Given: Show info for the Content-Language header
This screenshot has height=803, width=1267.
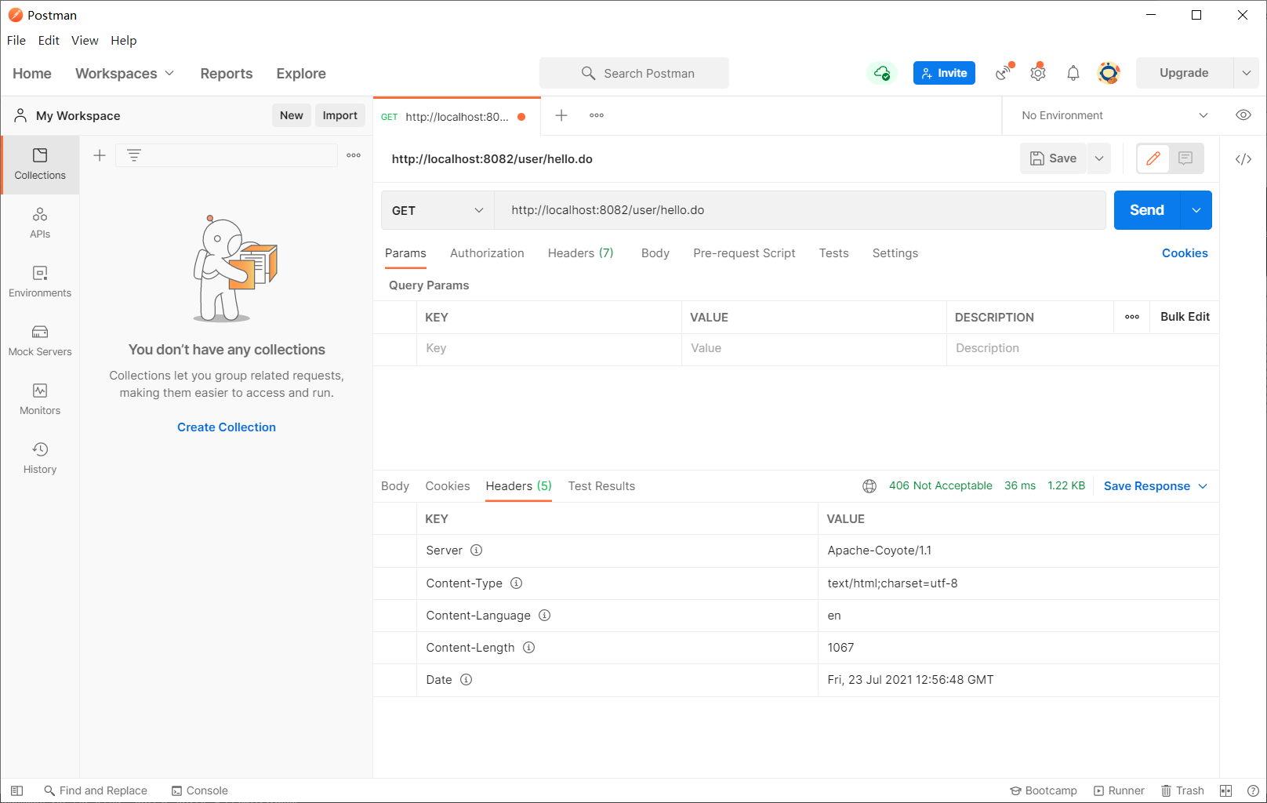Looking at the screenshot, I should tap(544, 616).
